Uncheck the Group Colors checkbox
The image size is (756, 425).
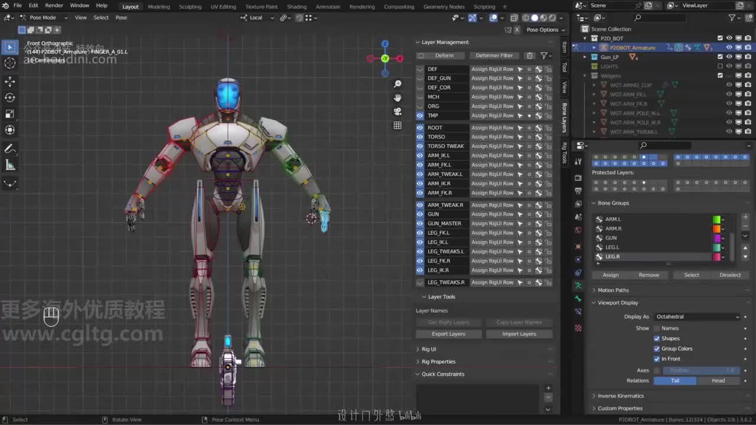657,349
